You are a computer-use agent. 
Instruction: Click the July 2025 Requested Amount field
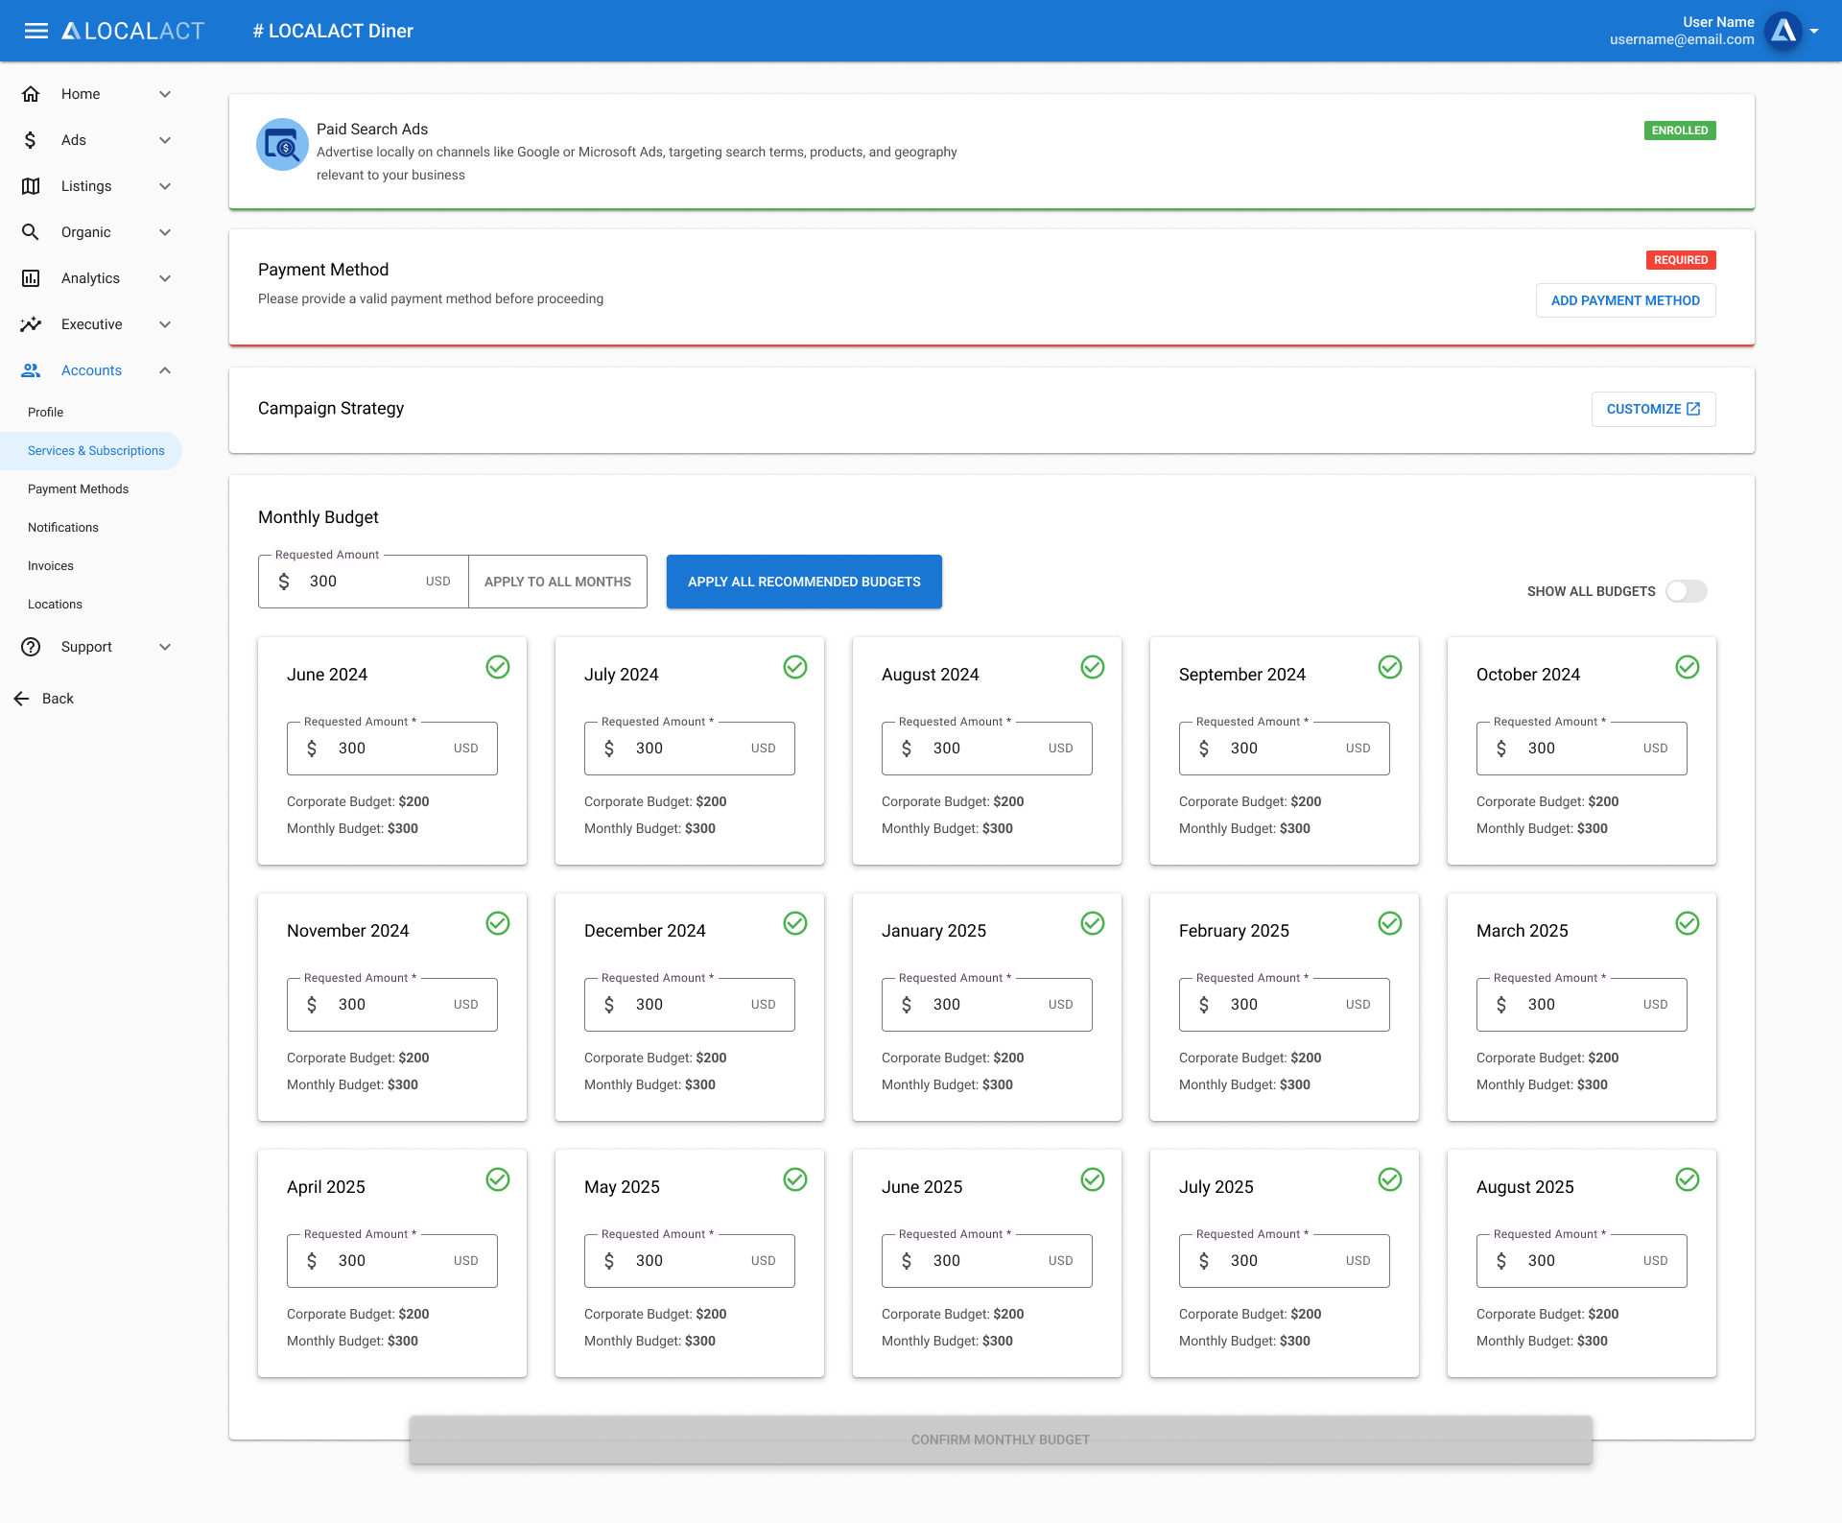click(1285, 1261)
